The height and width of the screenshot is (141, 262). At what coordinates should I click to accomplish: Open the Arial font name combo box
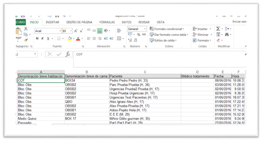[x=48, y=31]
